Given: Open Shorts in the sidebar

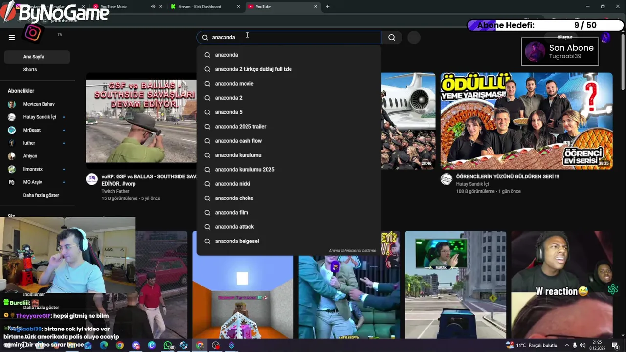Looking at the screenshot, I should [37, 70].
